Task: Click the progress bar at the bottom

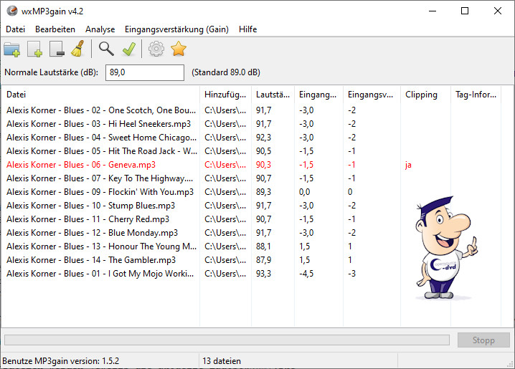Action: coord(227,340)
